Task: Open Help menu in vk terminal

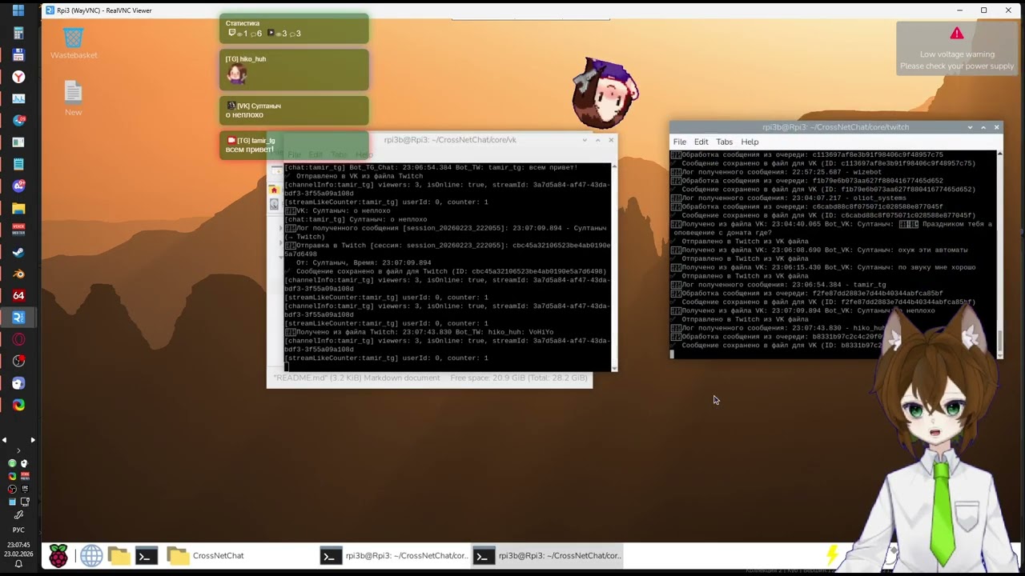Action: (364, 154)
